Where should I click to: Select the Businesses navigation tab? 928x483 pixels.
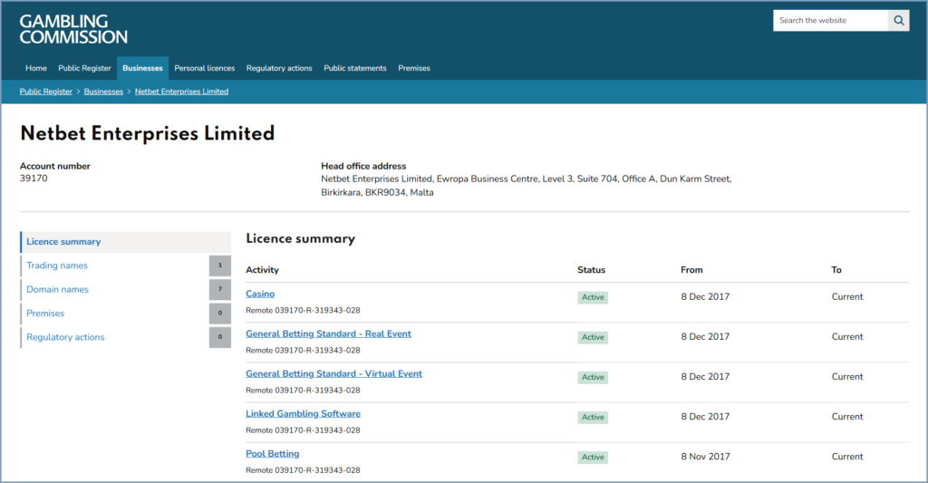click(142, 68)
